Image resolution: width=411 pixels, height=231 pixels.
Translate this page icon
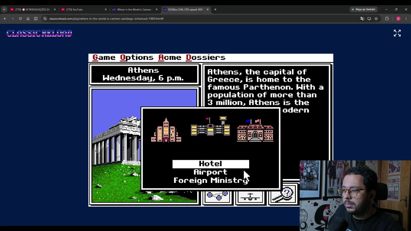click(362, 19)
